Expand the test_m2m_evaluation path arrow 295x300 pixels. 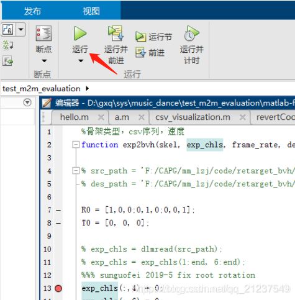click(x=87, y=89)
